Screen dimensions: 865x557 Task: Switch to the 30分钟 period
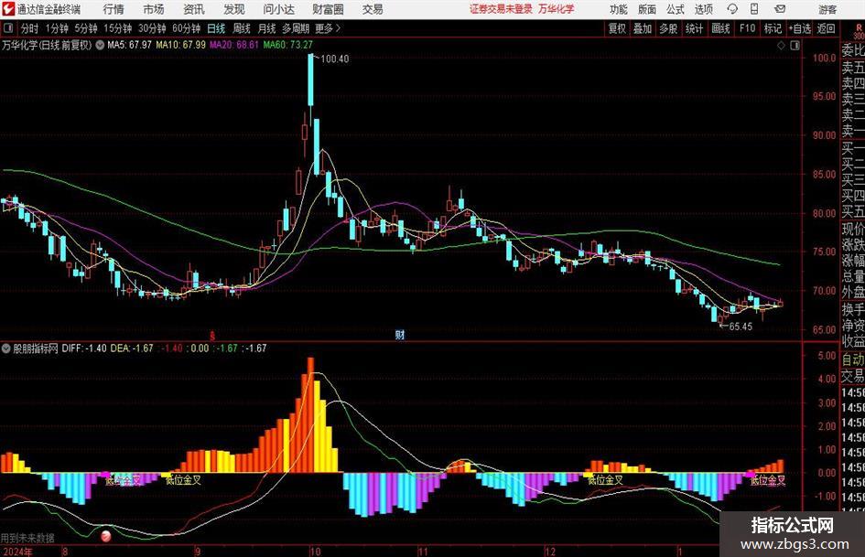coord(152,28)
